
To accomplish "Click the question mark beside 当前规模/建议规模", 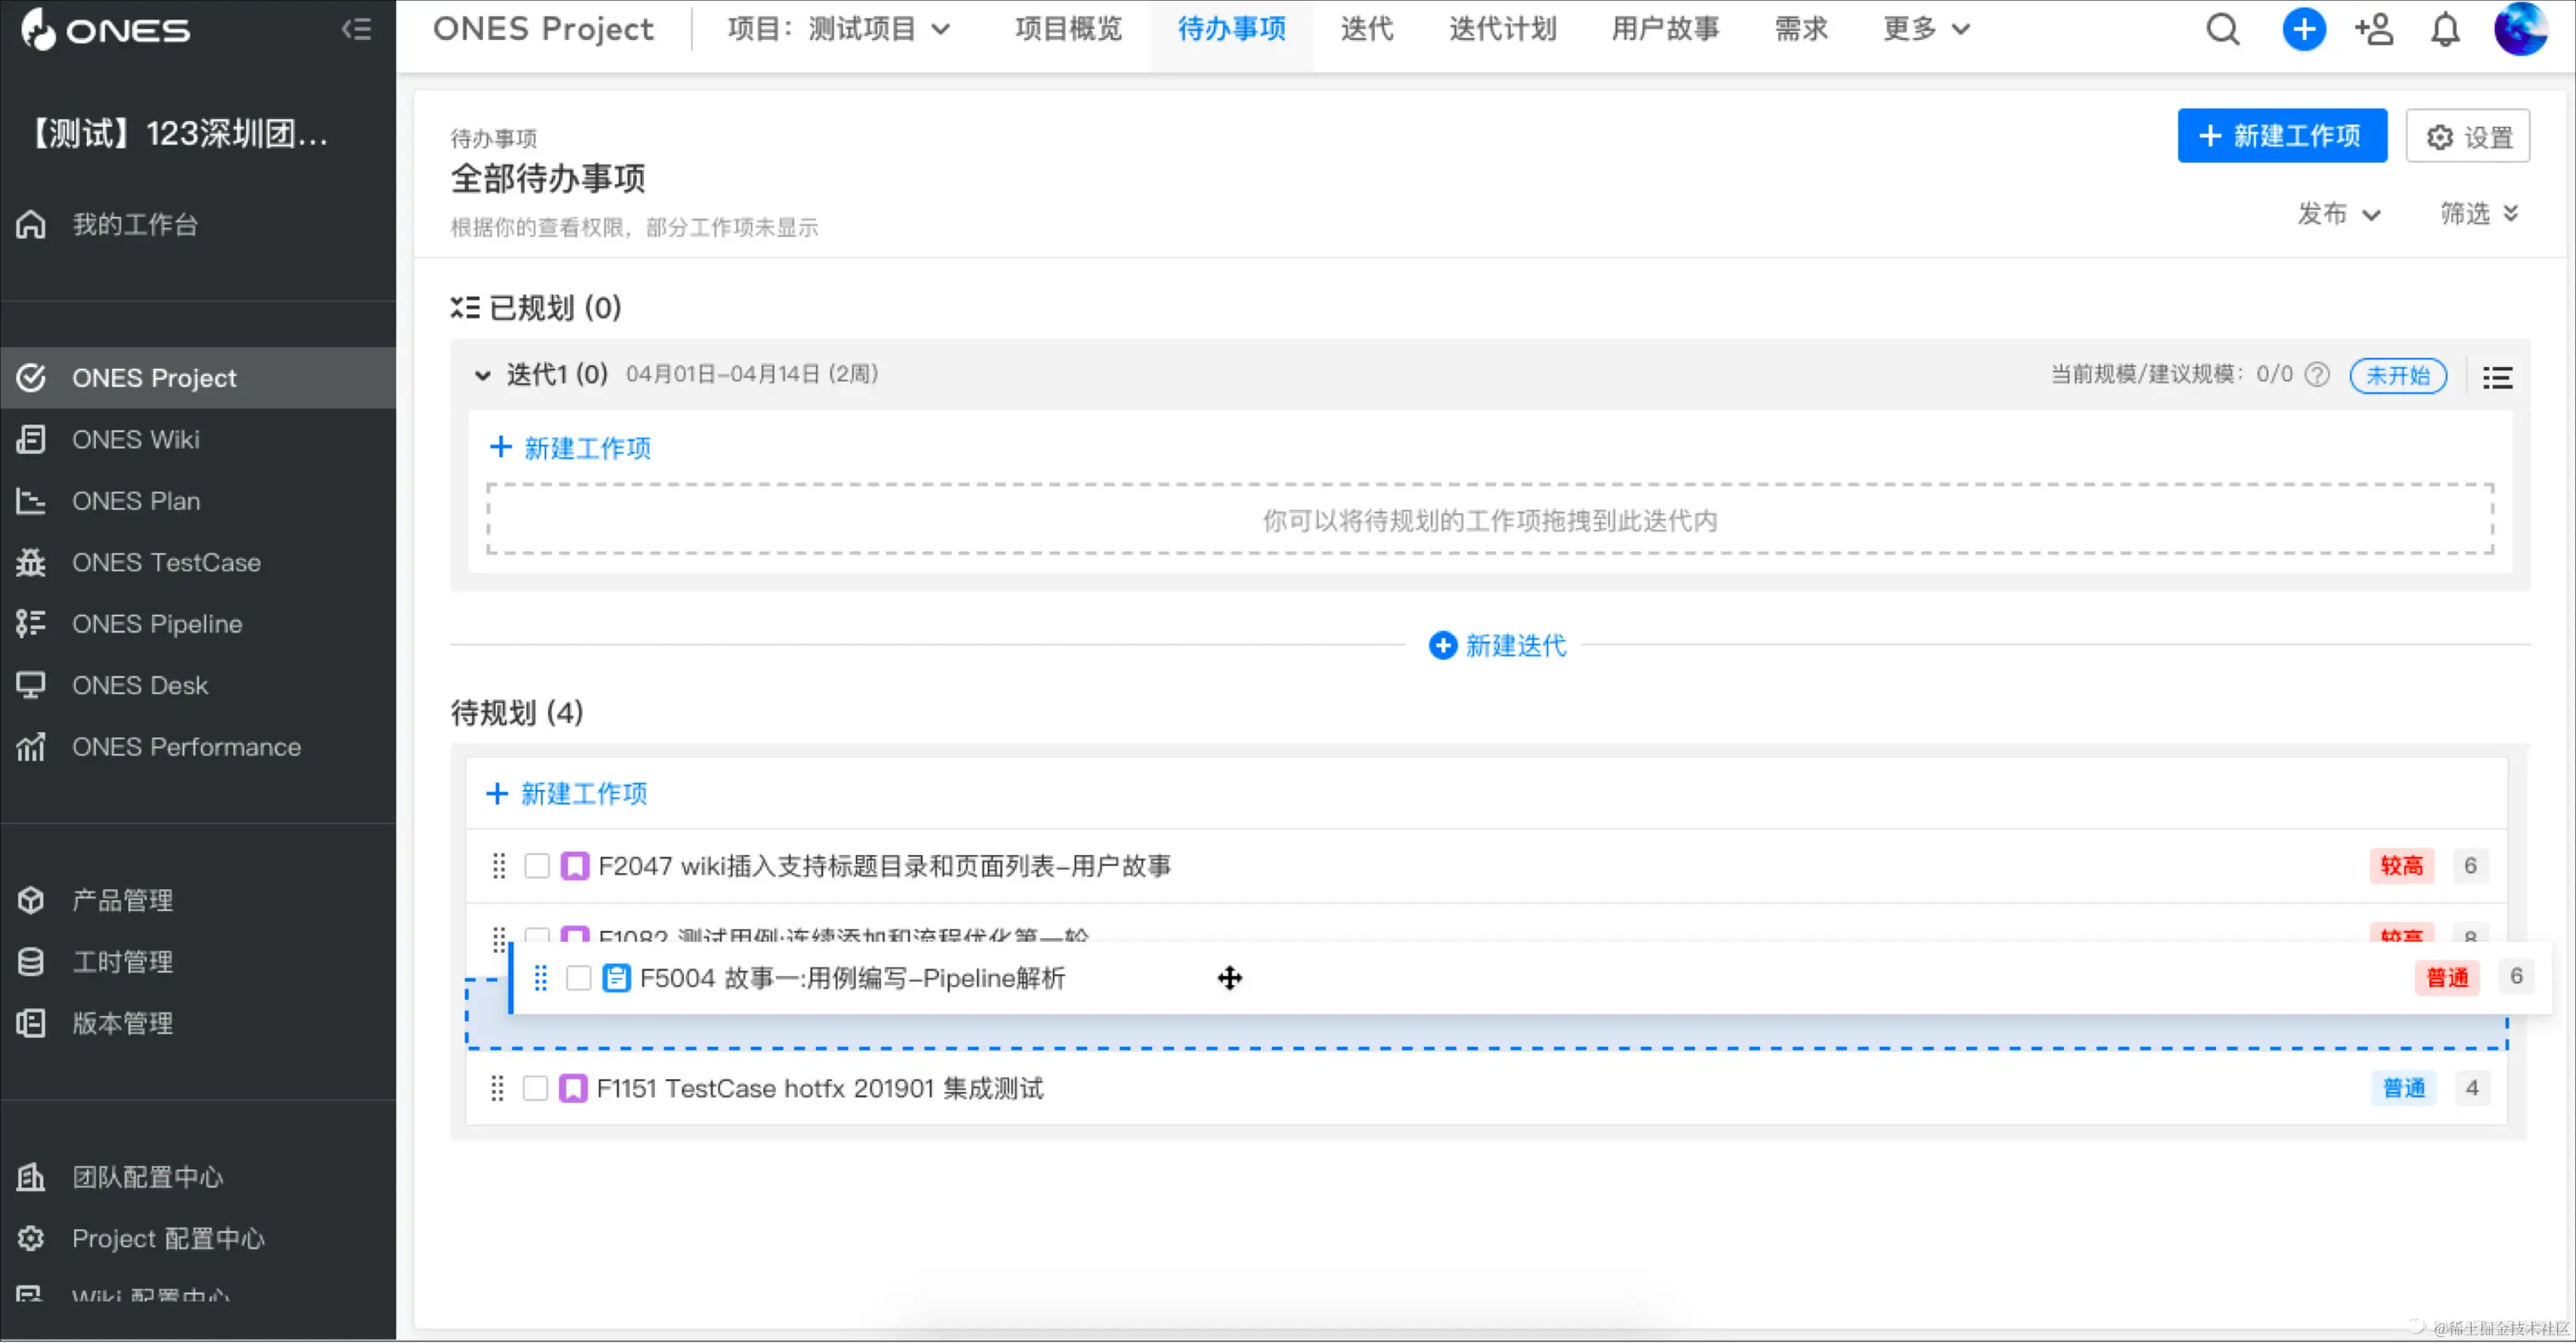I will [2319, 375].
